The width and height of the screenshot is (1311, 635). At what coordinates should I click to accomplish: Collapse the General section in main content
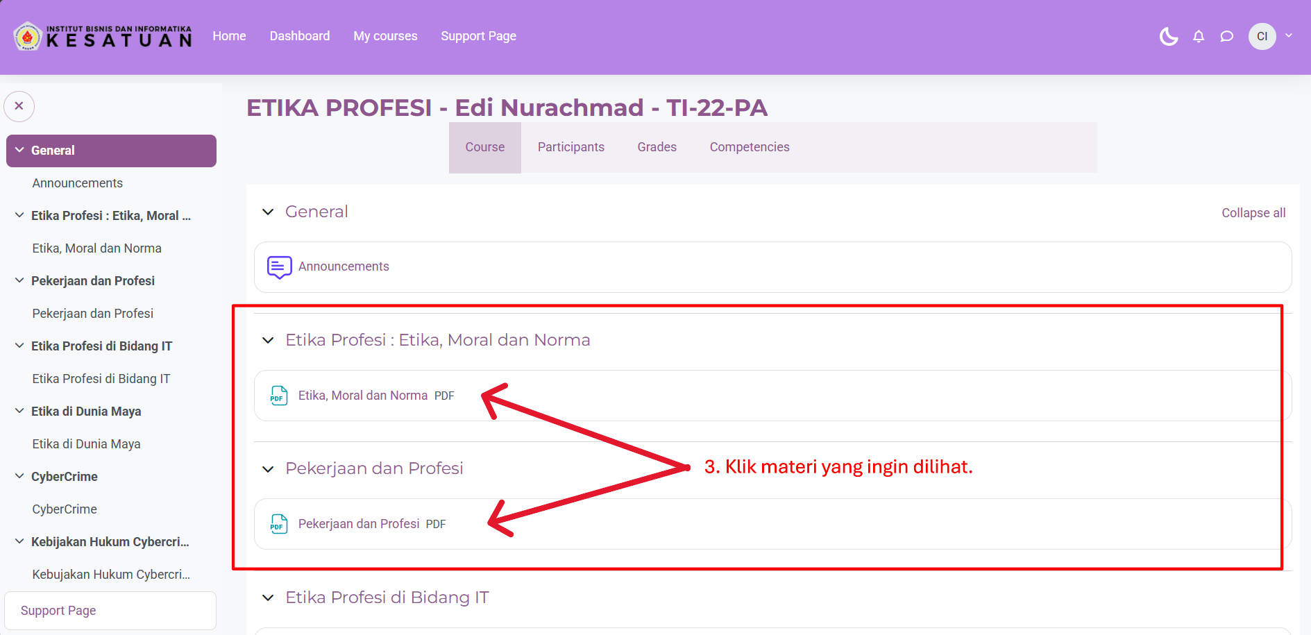click(268, 212)
